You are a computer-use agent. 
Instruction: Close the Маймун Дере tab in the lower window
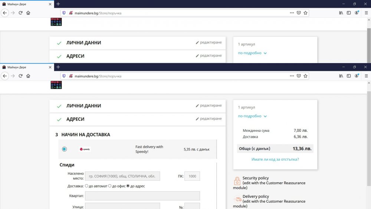point(50,67)
